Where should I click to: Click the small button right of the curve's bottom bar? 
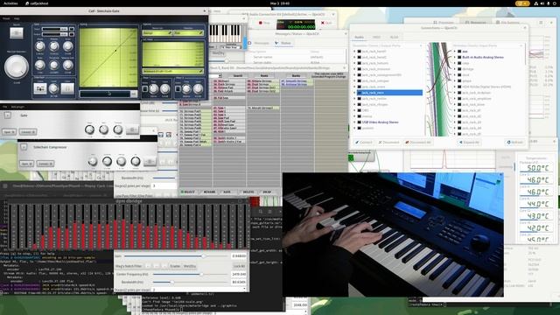pyautogui.click(x=134, y=94)
